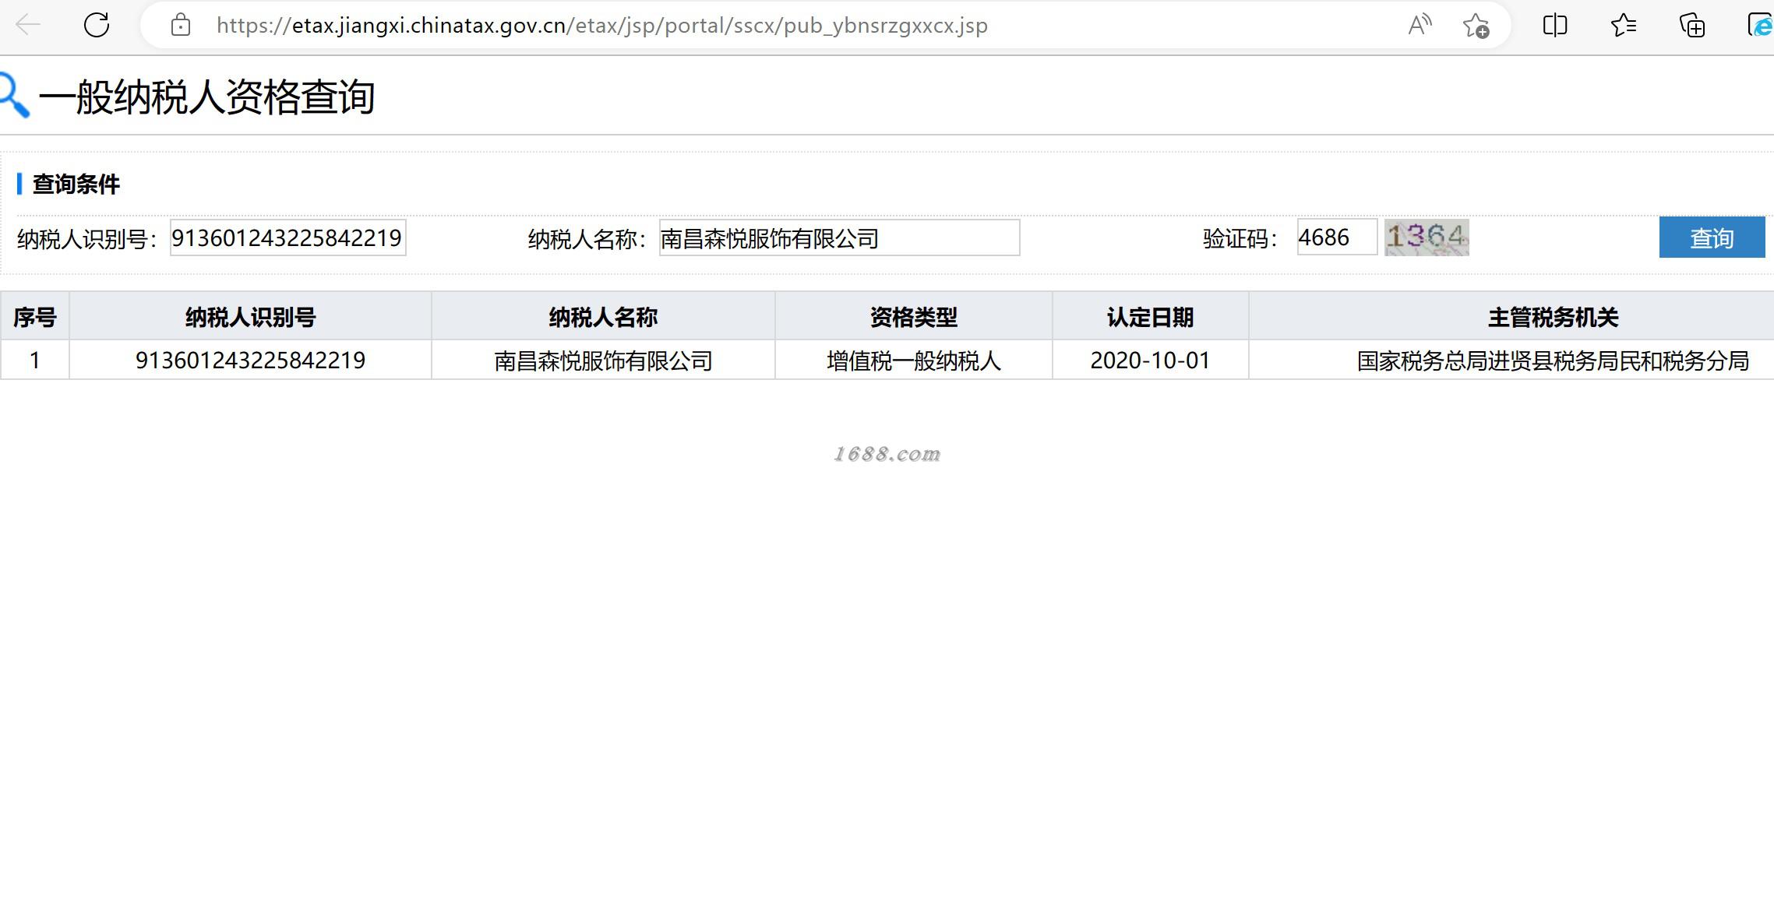
Task: Click the 验证码 label
Action: pos(1240,238)
